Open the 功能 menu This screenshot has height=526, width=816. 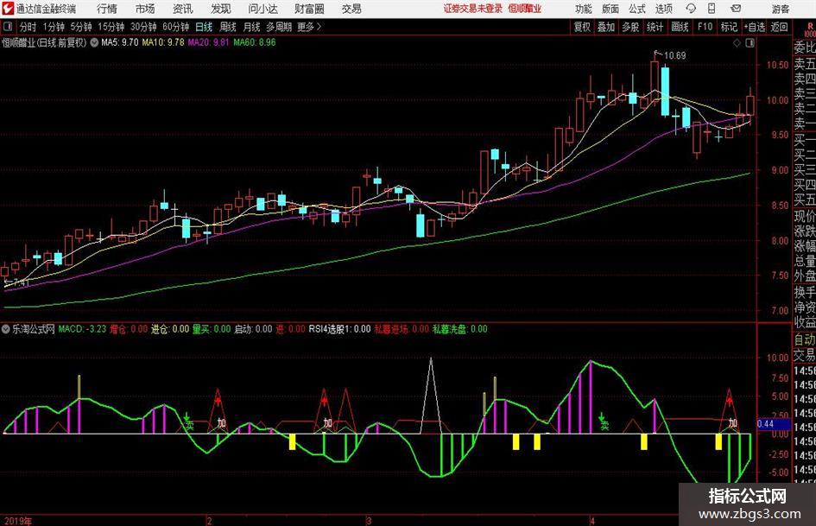point(584,9)
